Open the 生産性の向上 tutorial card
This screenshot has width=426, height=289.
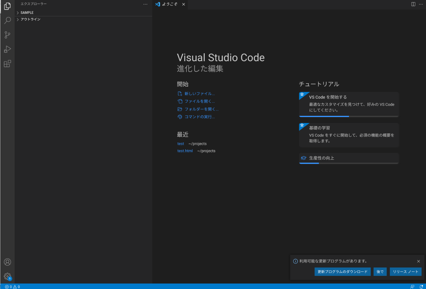tap(349, 158)
